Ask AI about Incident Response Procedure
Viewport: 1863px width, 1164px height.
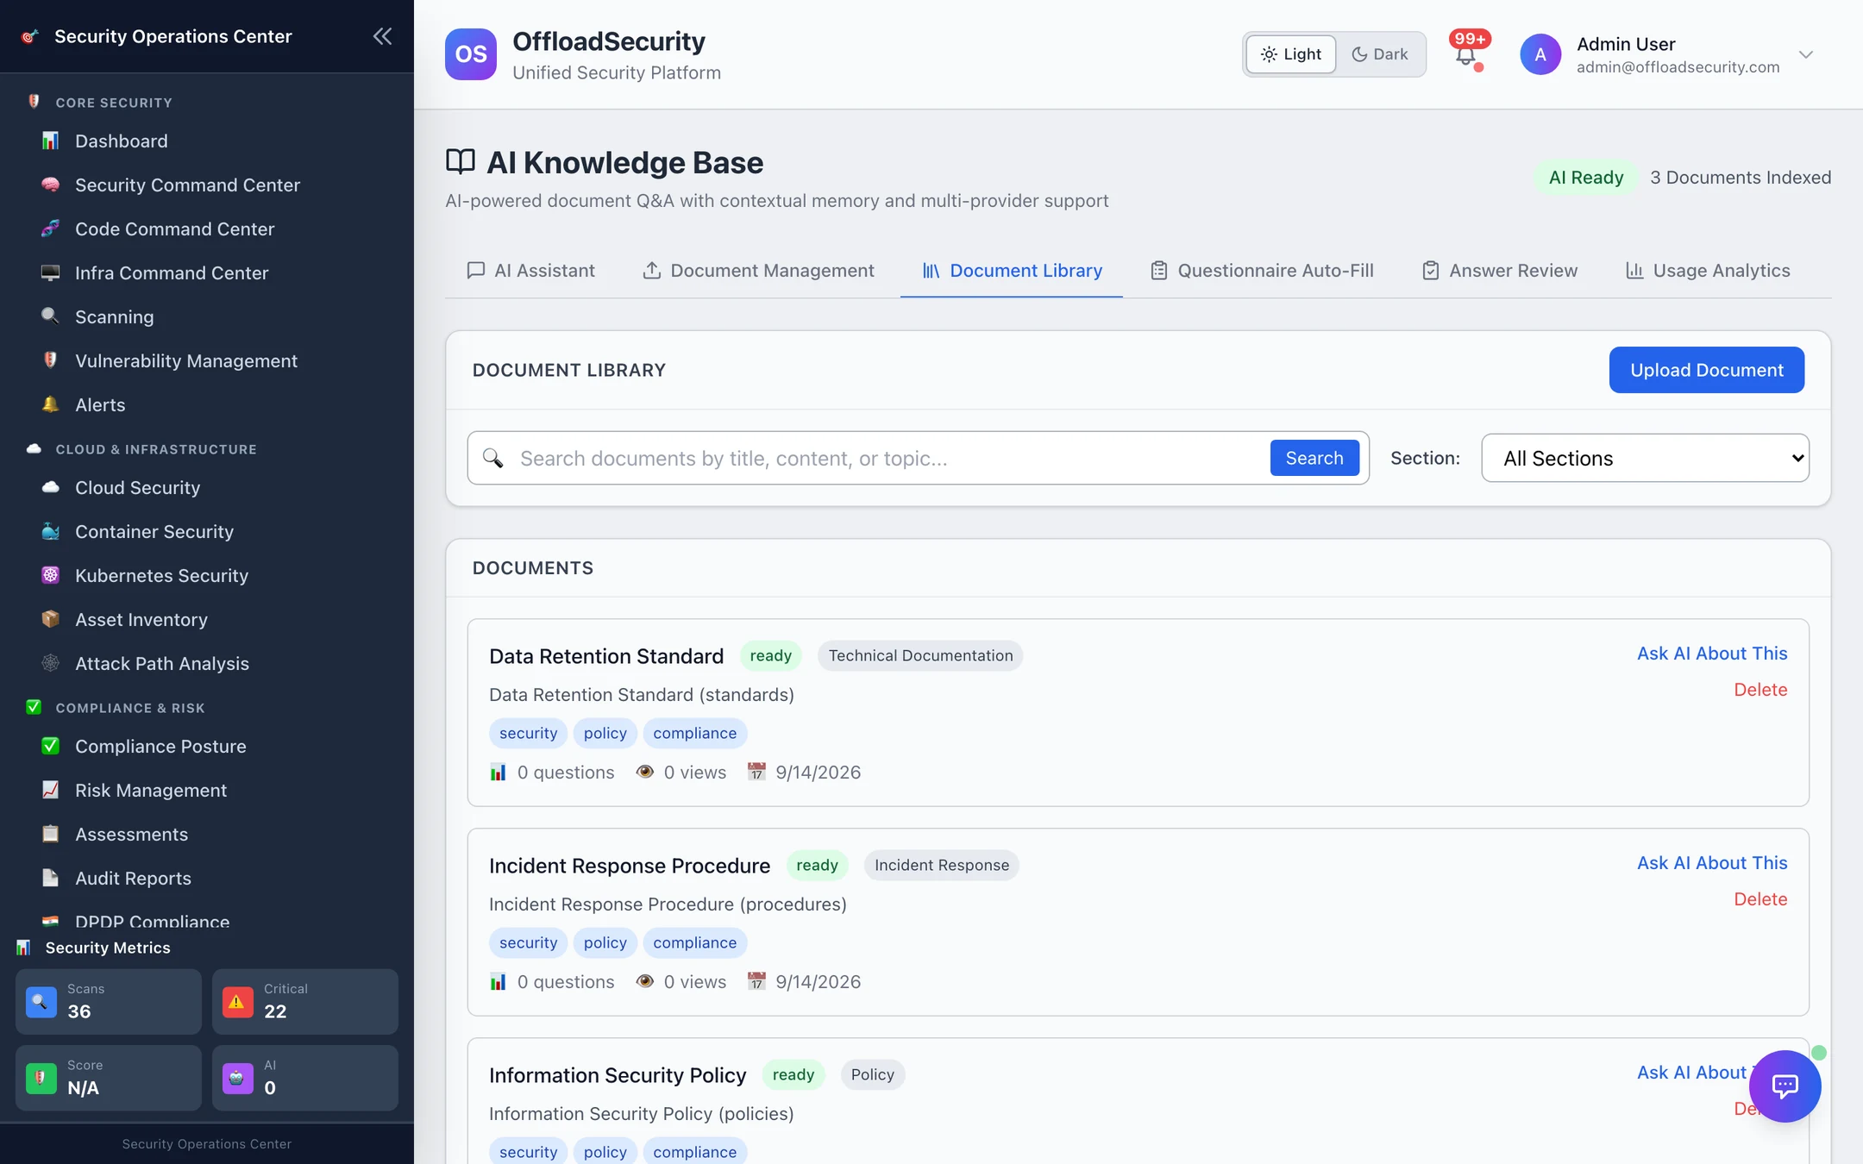[x=1712, y=863]
